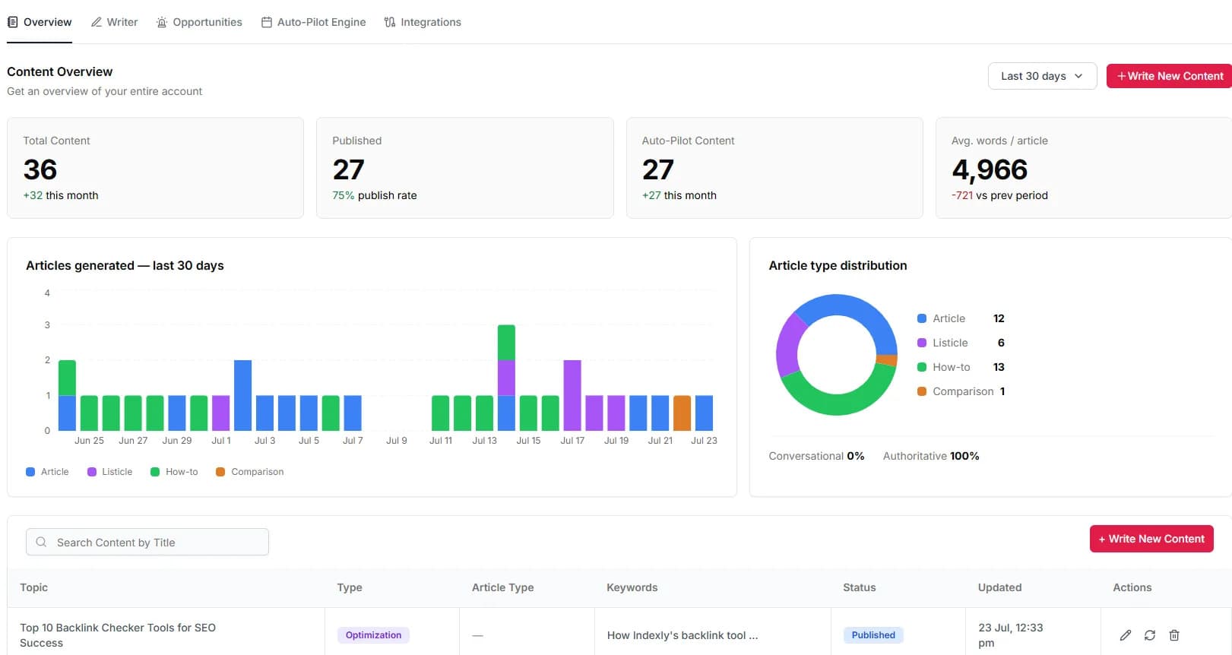Click the Optimization type badge

(x=373, y=635)
